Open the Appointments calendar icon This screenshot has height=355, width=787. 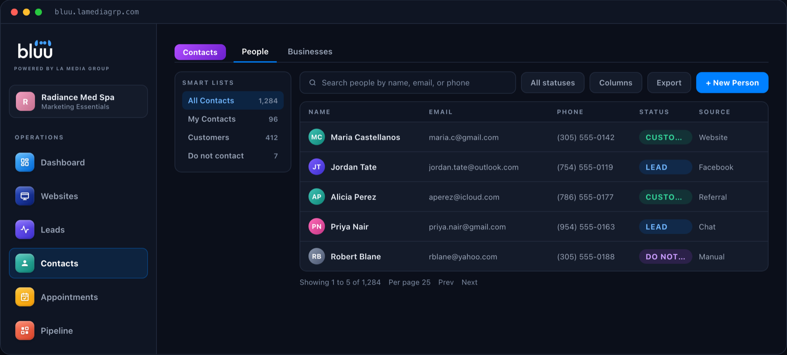(x=25, y=297)
